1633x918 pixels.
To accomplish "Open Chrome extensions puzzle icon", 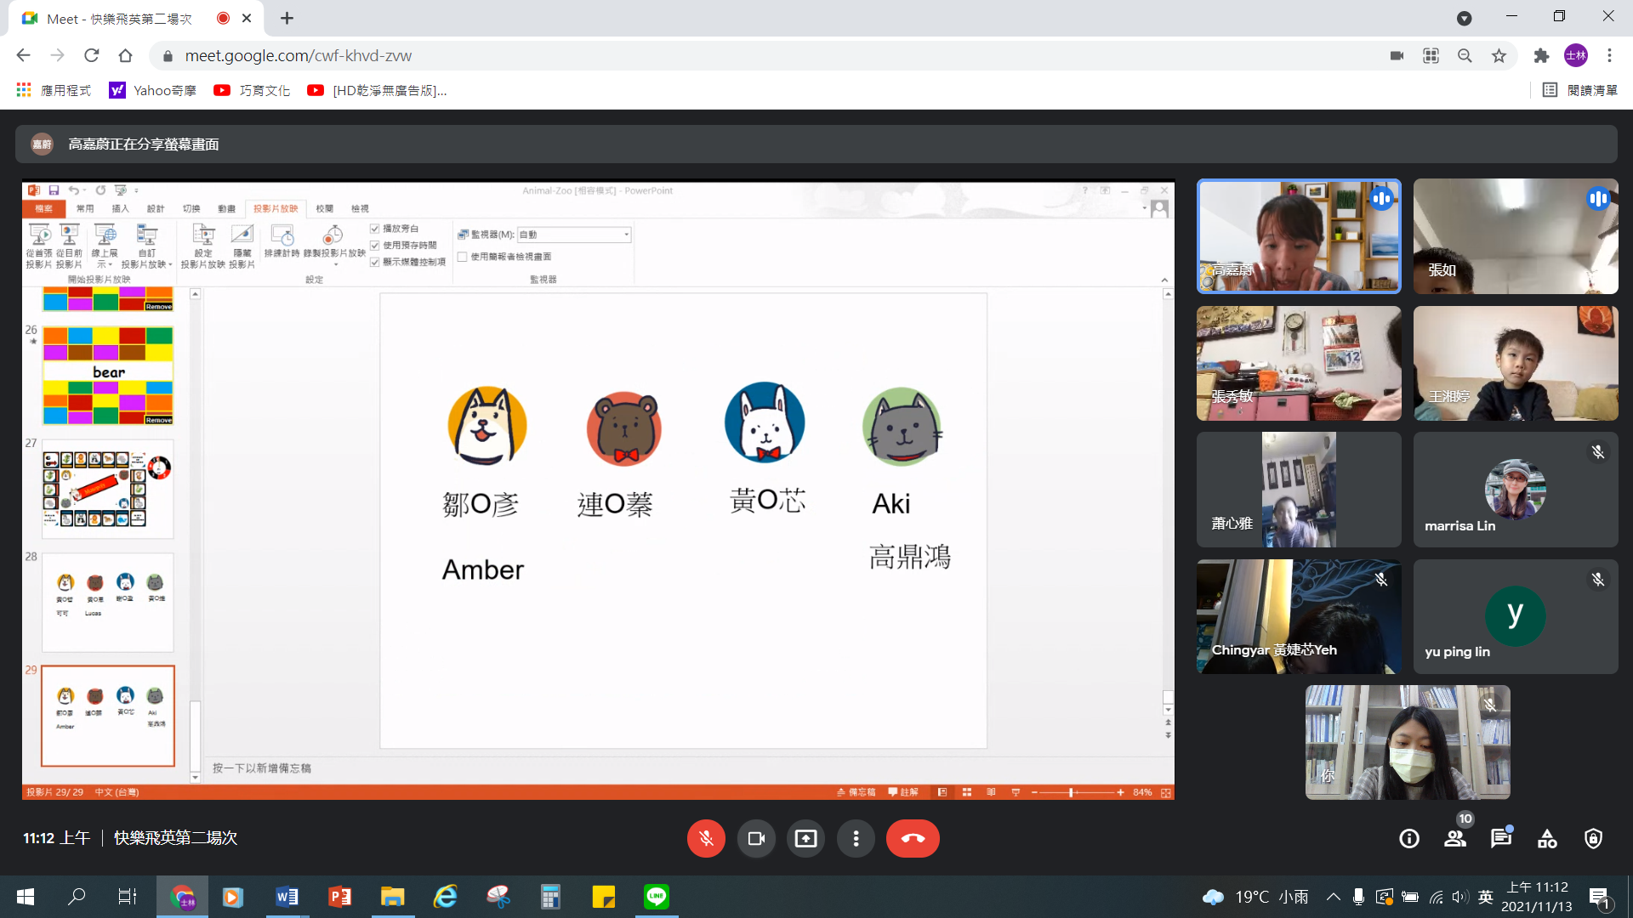I will [x=1541, y=55].
